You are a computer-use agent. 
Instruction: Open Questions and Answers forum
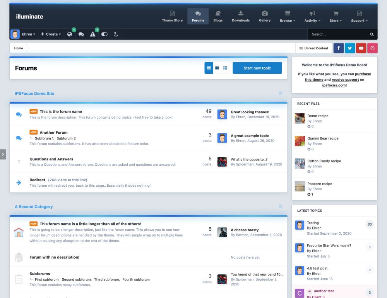tap(51, 159)
